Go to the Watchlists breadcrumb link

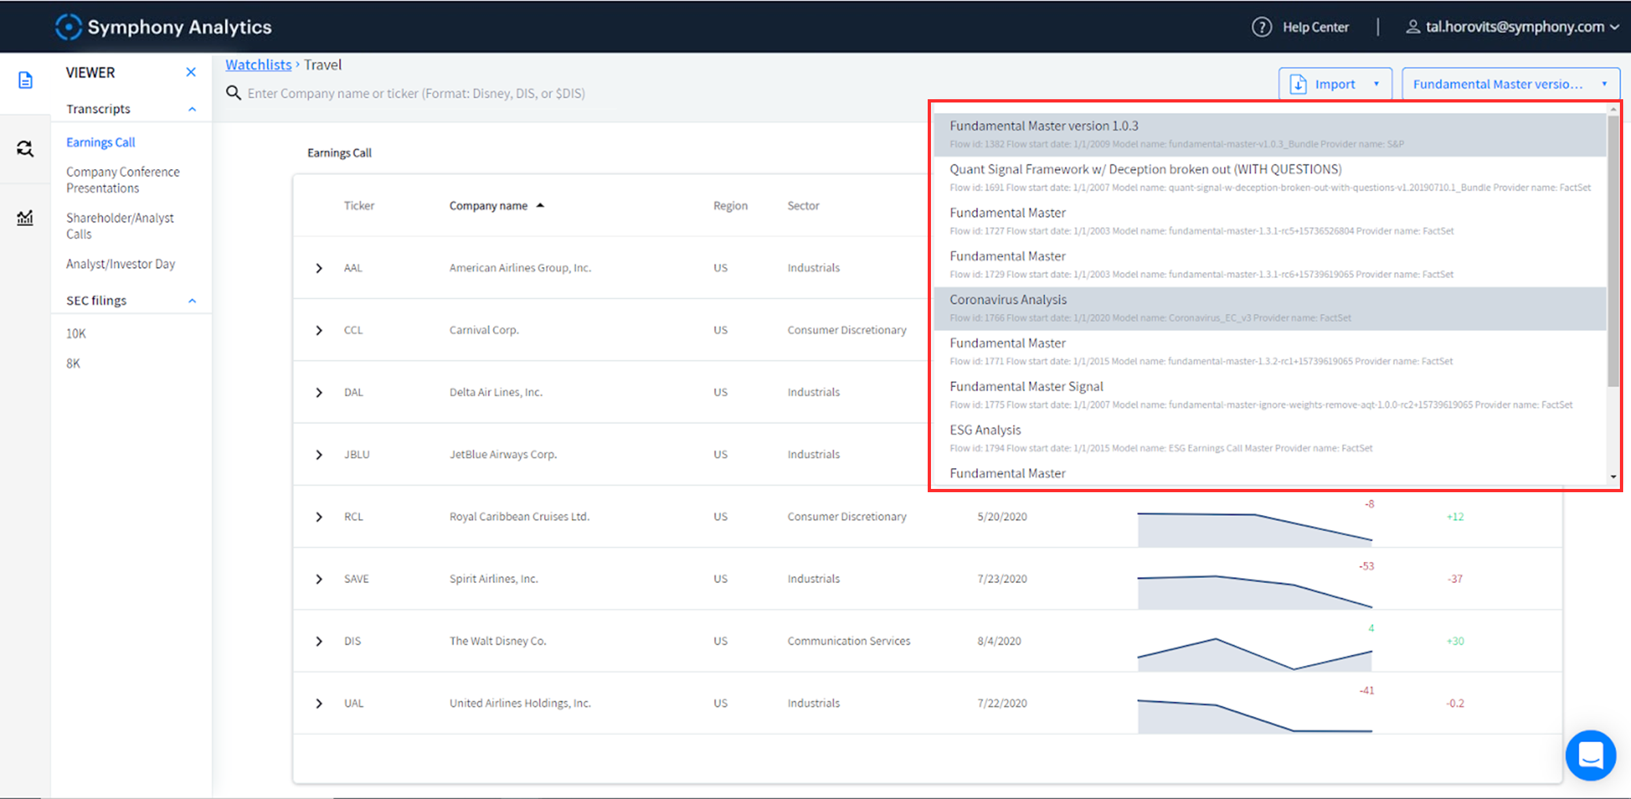pos(258,65)
